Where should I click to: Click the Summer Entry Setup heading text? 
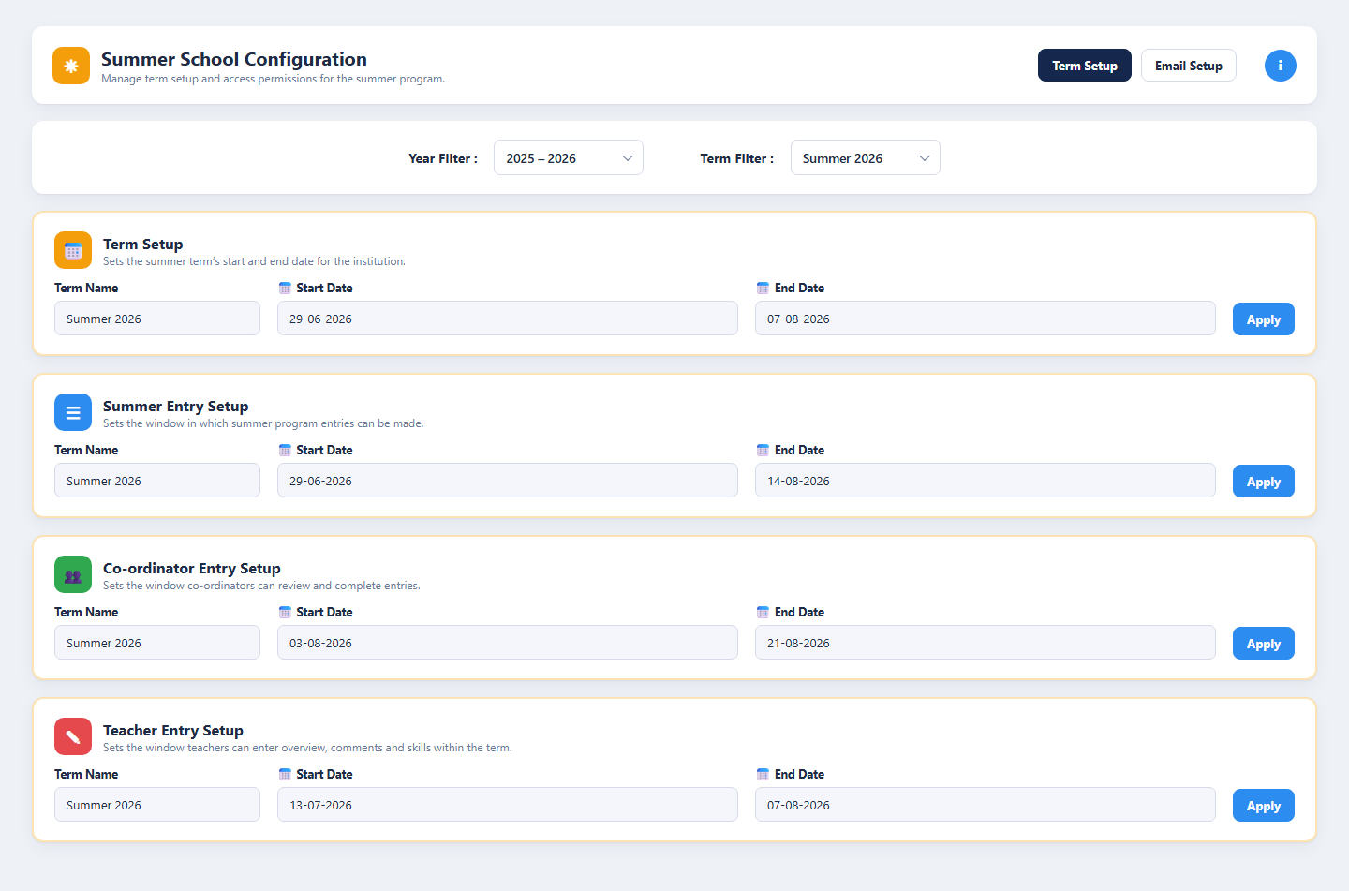pyautogui.click(x=176, y=406)
